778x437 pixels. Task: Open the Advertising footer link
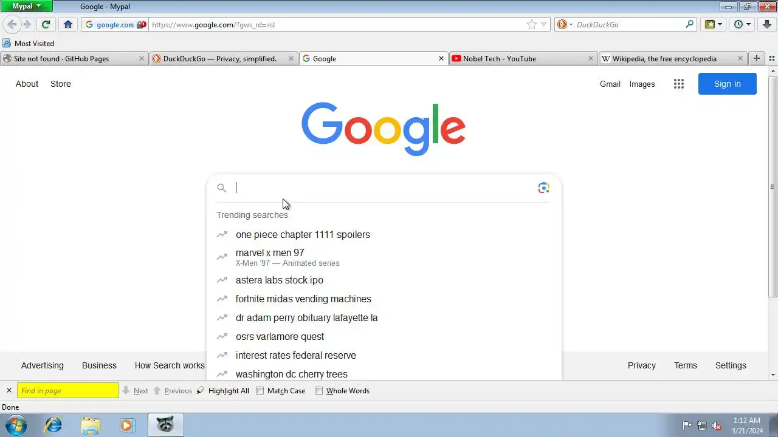(x=42, y=365)
